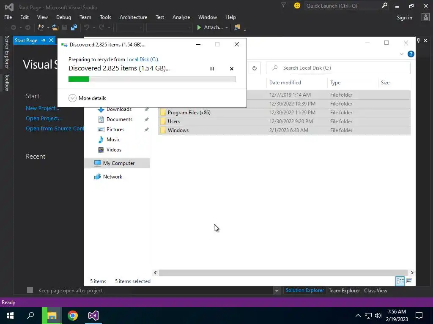This screenshot has width=433, height=324.
Task: Open the File menu
Action: tap(8, 17)
